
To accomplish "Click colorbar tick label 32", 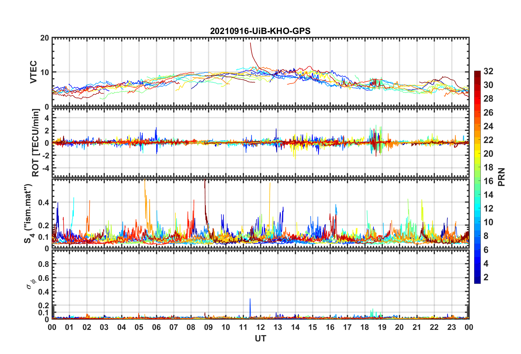I will click(x=488, y=71).
